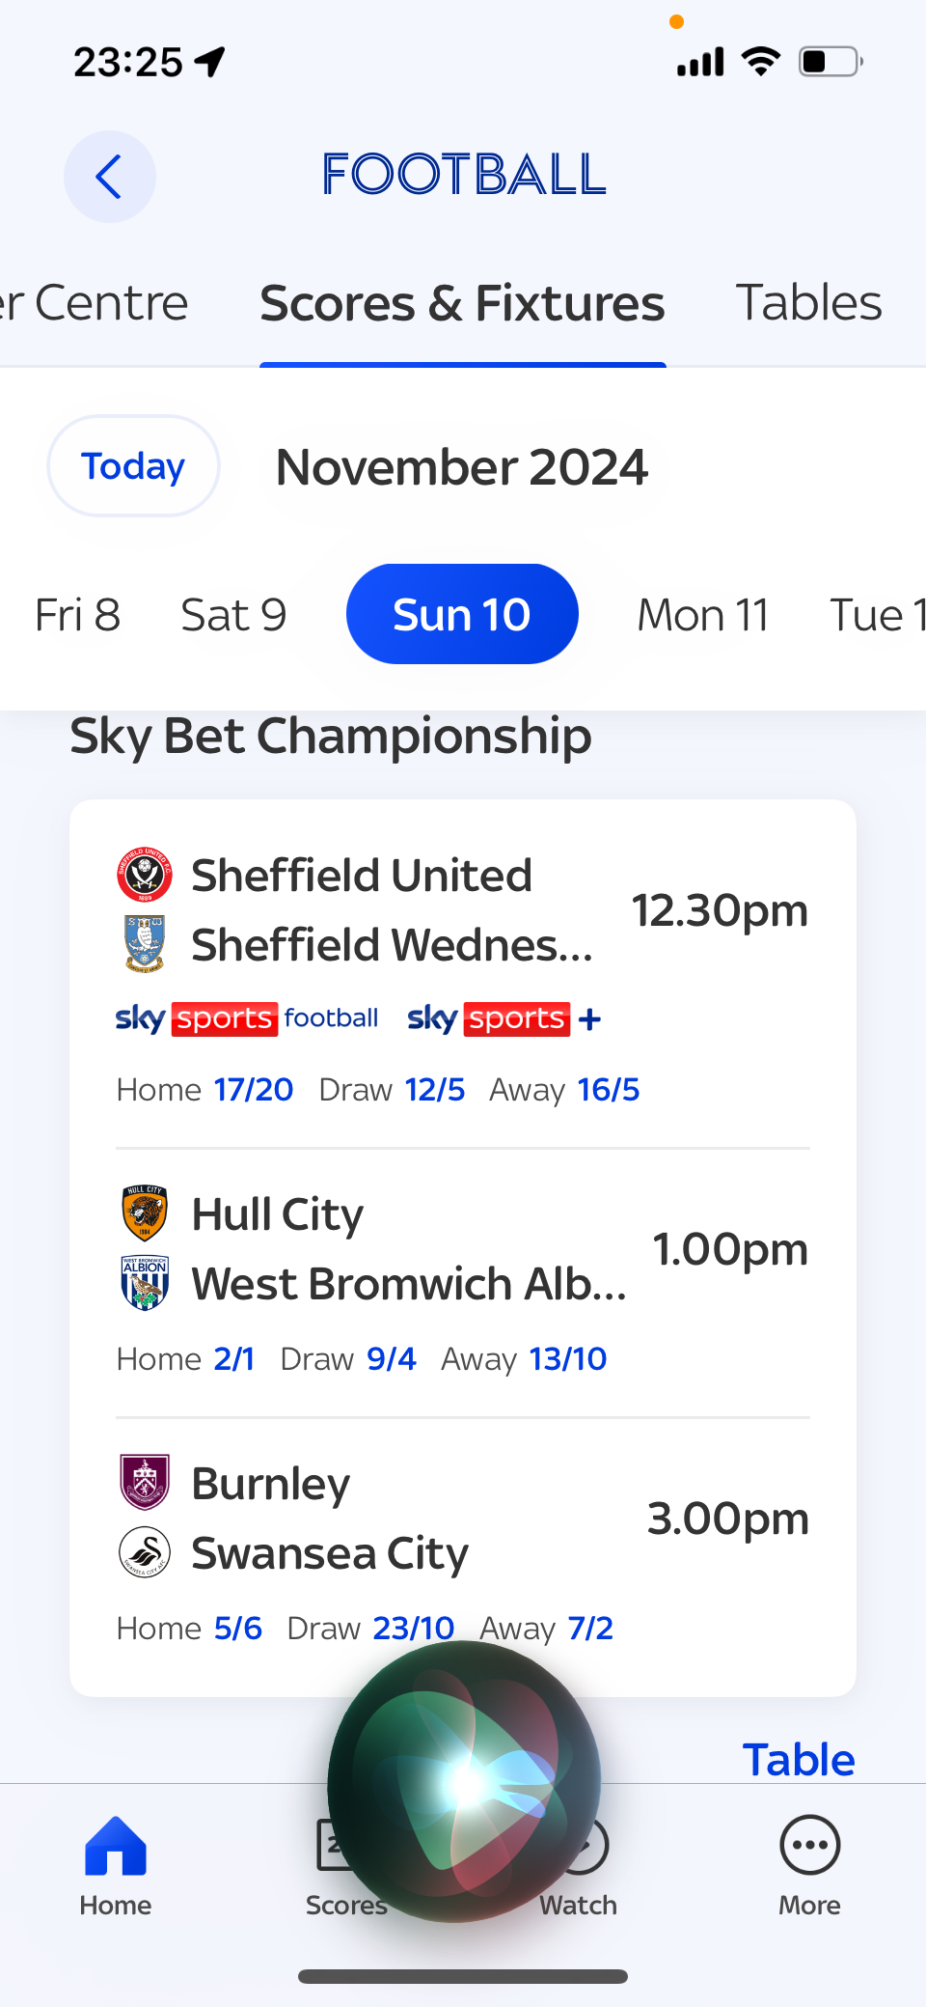Tap the back arrow button
Image resolution: width=926 pixels, height=2007 pixels.
point(110,177)
